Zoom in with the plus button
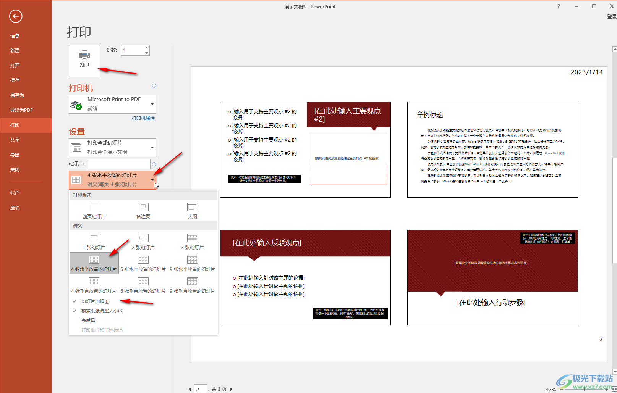 pos(606,390)
